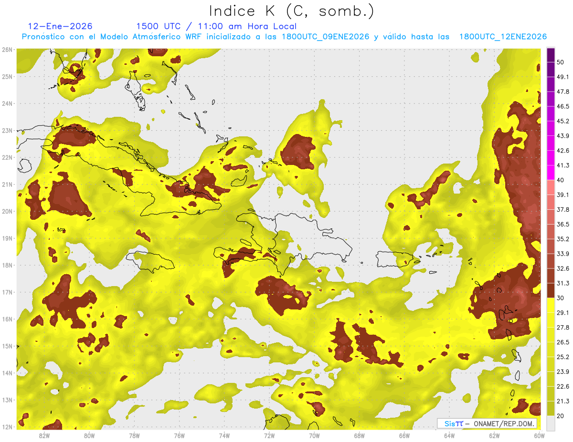Click the colorbar value "42.6"
The image size is (573, 442).
pos(562,151)
